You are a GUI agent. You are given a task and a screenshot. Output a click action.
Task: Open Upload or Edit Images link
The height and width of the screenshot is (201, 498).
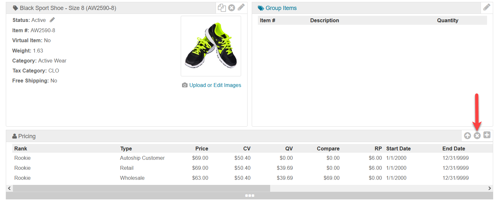click(215, 85)
